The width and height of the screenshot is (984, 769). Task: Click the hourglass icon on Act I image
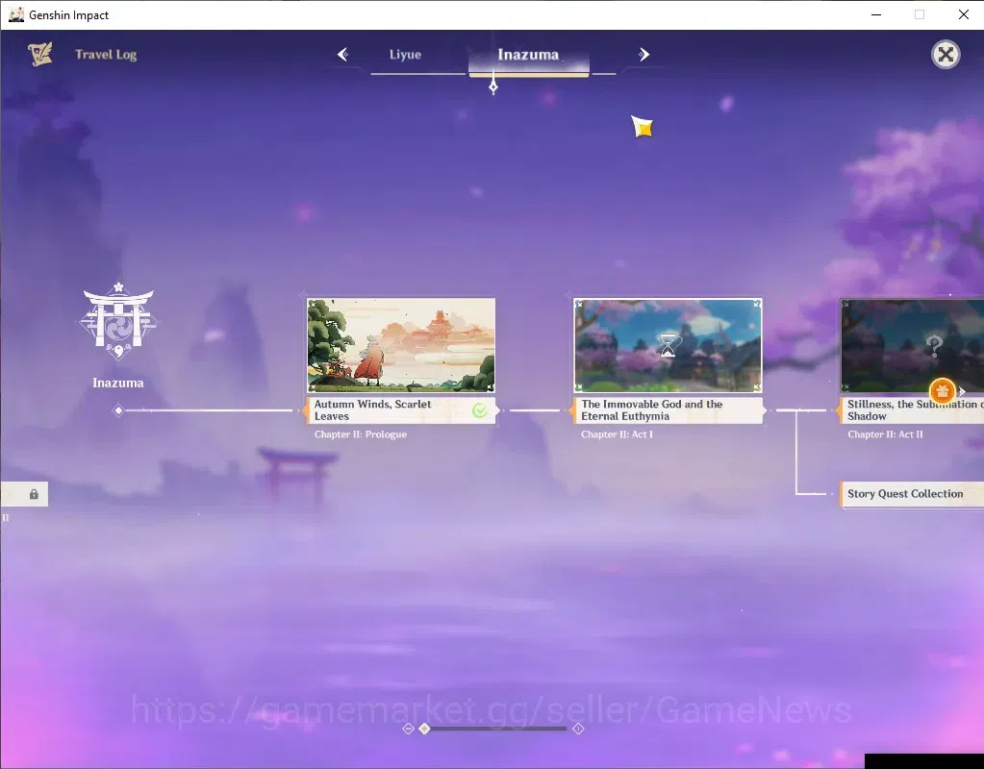pos(668,345)
